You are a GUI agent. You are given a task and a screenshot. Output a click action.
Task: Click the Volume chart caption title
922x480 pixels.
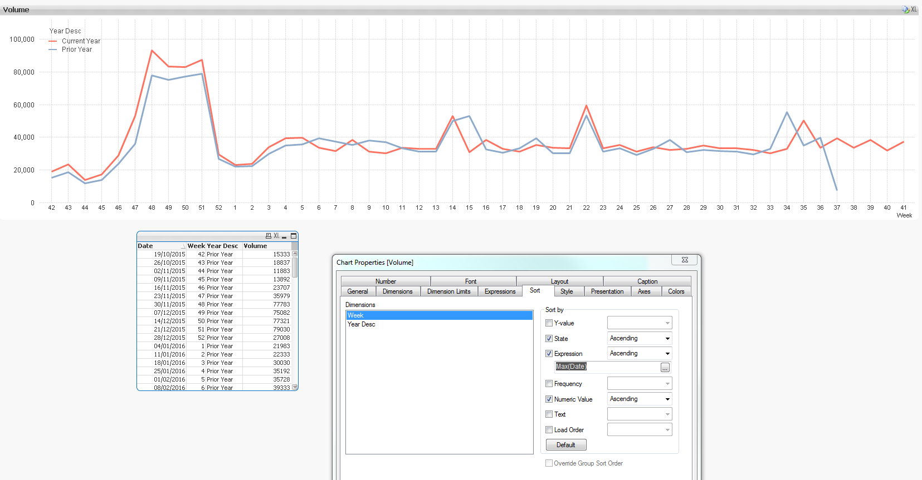tap(16, 9)
